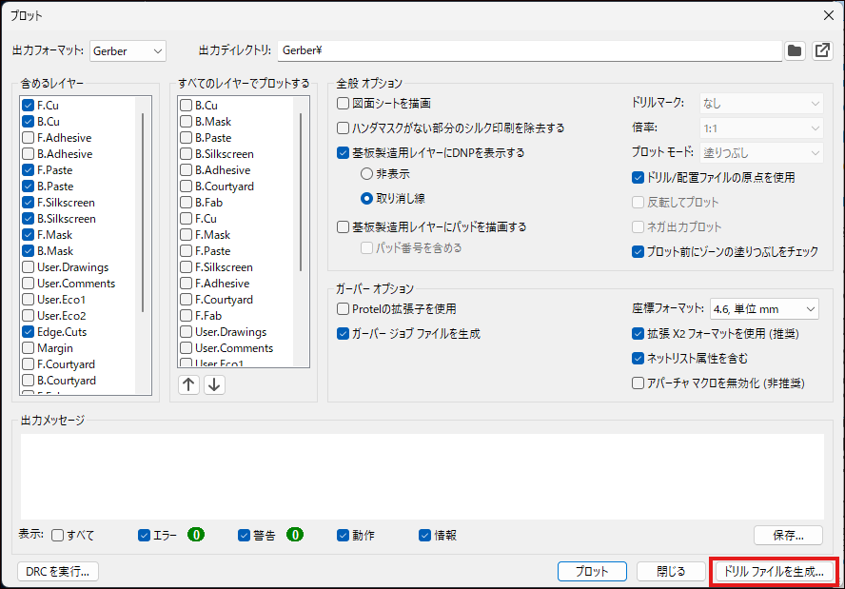Toggle Protelの拡張子を使用 checkbox
This screenshot has height=589, width=845.
click(344, 308)
